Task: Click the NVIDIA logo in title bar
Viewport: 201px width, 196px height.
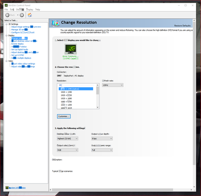Action: (x=6, y=5)
